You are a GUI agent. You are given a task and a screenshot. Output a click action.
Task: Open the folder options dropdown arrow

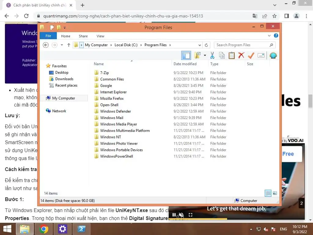click(x=205, y=55)
